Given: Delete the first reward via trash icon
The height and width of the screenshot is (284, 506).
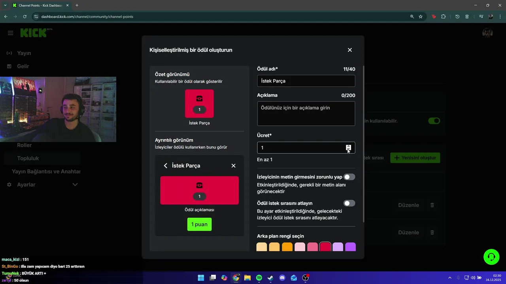Looking at the screenshot, I should click(432, 205).
